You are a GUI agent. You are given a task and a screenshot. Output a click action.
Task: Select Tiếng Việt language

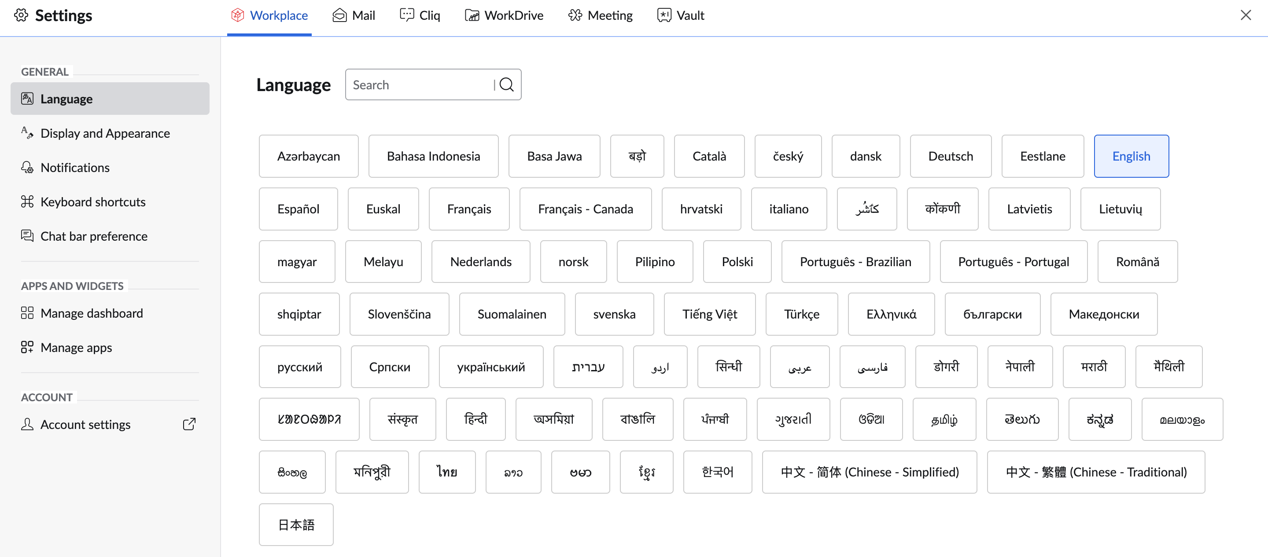coord(709,314)
